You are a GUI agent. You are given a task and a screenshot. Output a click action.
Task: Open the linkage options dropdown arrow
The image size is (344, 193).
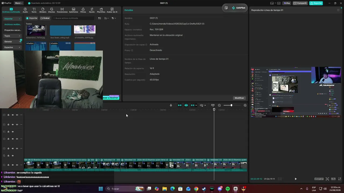click(196, 105)
